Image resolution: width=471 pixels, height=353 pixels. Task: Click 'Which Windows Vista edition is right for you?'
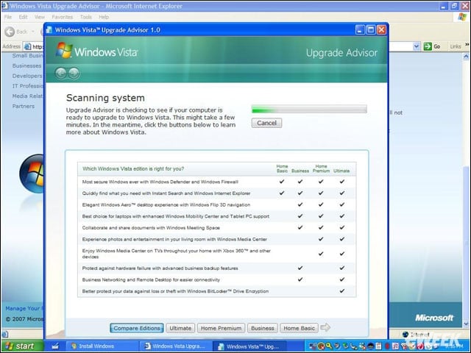pos(133,168)
